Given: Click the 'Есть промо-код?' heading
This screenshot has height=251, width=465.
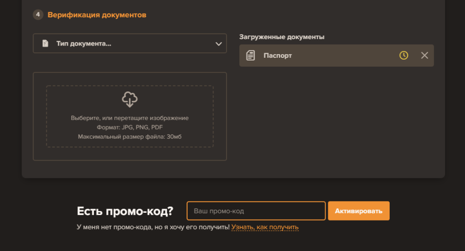Looking at the screenshot, I should [x=125, y=211].
